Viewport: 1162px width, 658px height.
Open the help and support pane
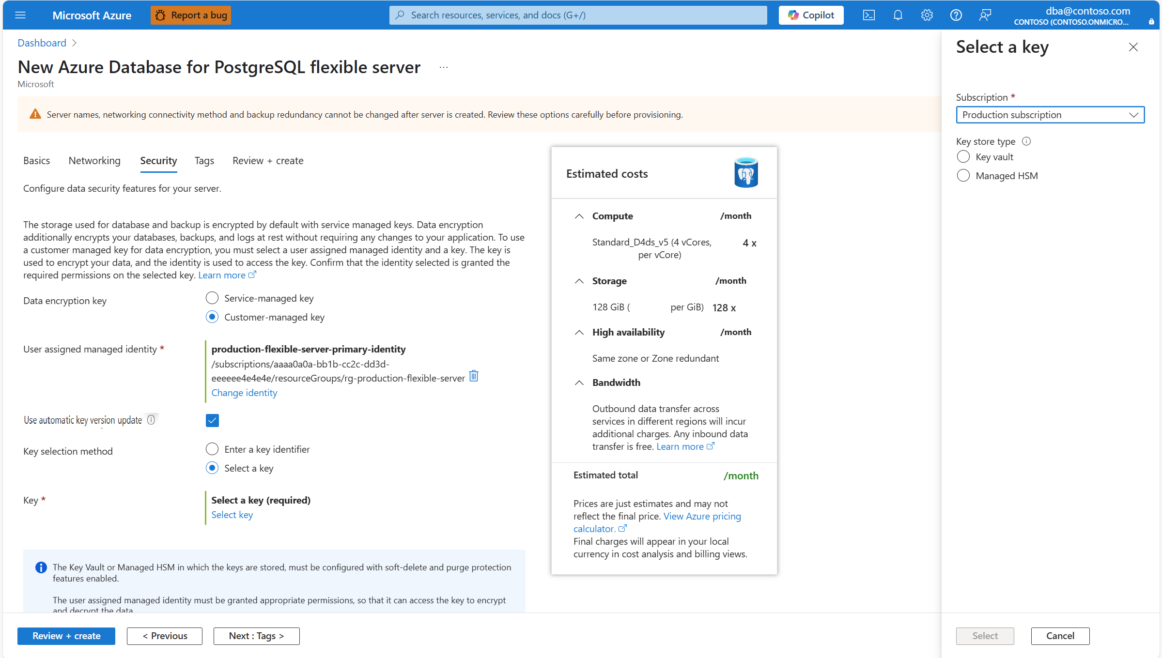coord(956,15)
